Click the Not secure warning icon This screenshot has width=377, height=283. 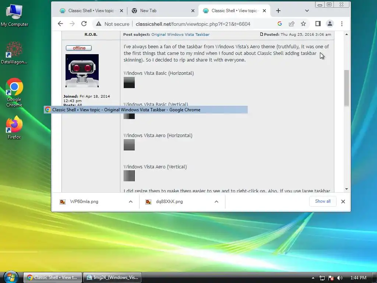[99, 24]
